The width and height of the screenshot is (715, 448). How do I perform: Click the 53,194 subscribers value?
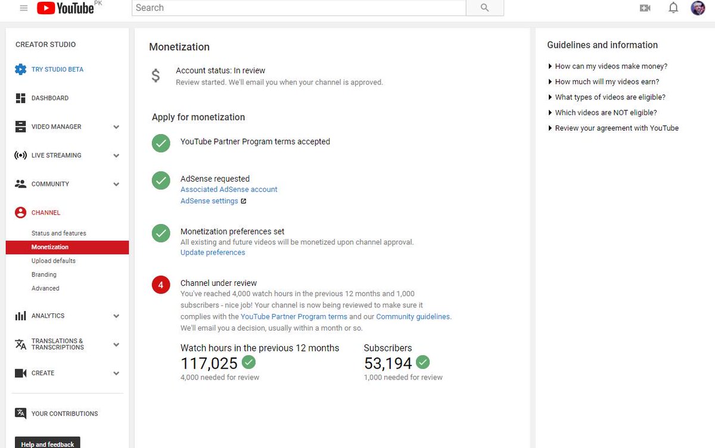388,363
